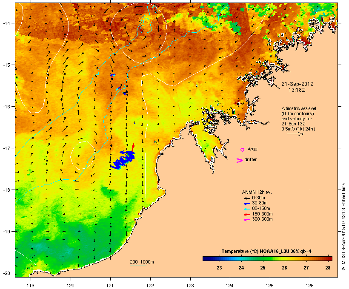Click the black 0-30m legend arrow
Image resolution: width=349 pixels, height=289 pixels.
pyautogui.click(x=247, y=198)
